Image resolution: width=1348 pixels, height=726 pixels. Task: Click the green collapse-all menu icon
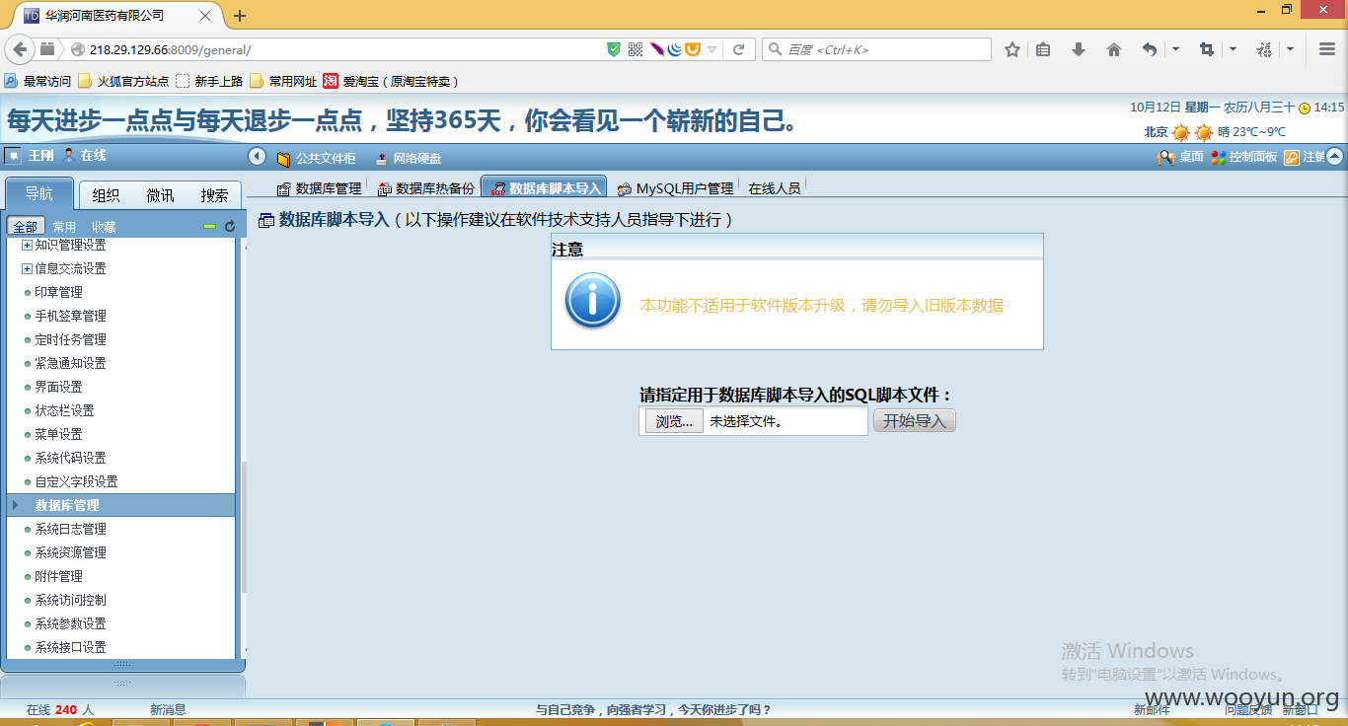[x=209, y=227]
